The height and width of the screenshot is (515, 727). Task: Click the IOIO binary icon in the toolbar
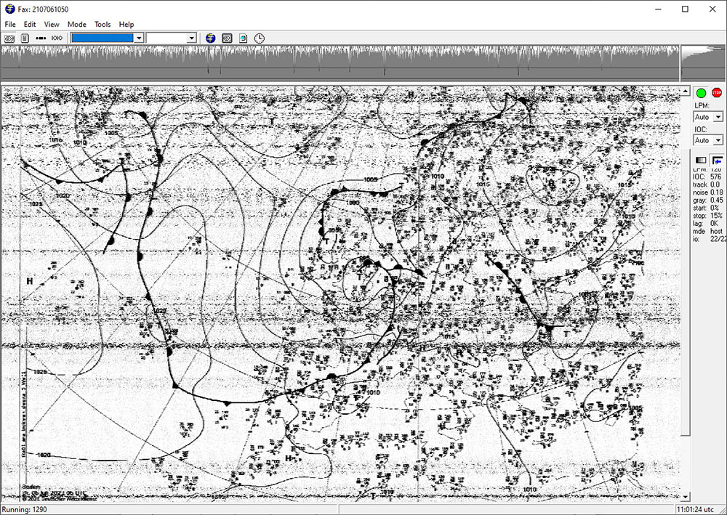(x=57, y=38)
